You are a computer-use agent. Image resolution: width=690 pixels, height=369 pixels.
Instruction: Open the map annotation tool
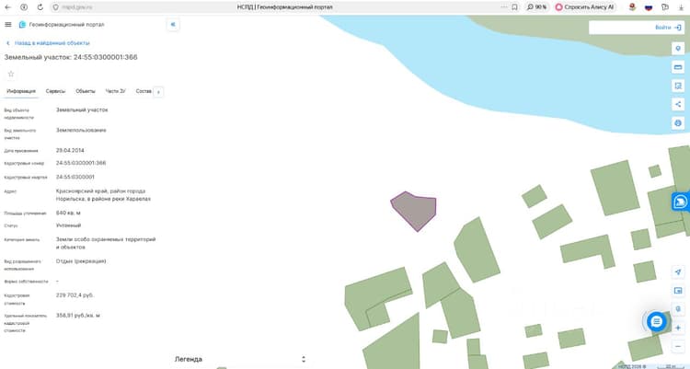[x=678, y=86]
